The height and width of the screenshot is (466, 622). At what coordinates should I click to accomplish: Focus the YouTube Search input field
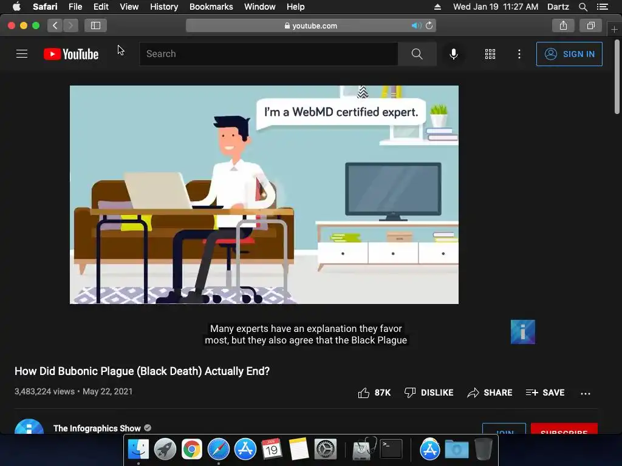pyautogui.click(x=268, y=54)
